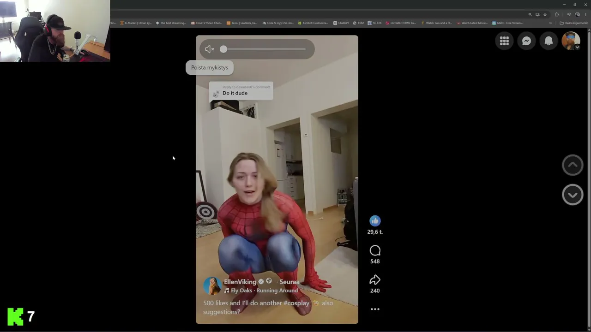Image resolution: width=591 pixels, height=332 pixels.
Task: Share the reel
Action: coord(375,280)
